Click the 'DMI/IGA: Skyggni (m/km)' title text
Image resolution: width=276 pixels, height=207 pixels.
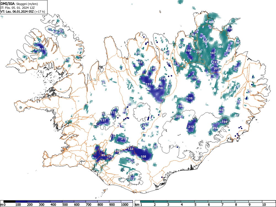point(19,4)
